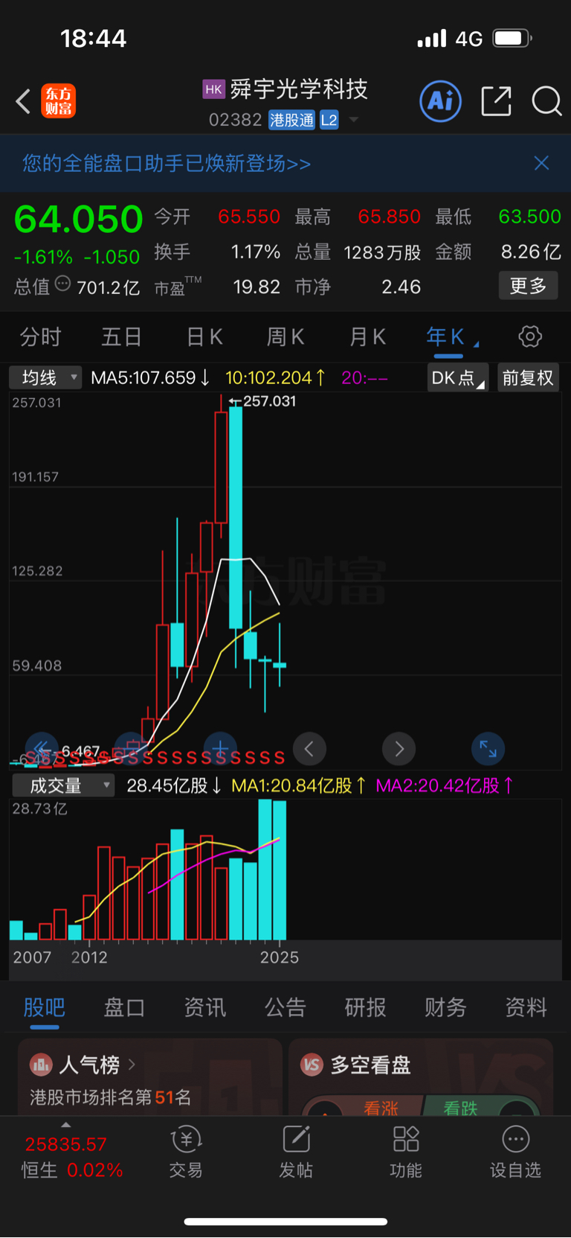571x1238 pixels.
Task: Open the 前复权 adjustment selector
Action: pos(528,377)
